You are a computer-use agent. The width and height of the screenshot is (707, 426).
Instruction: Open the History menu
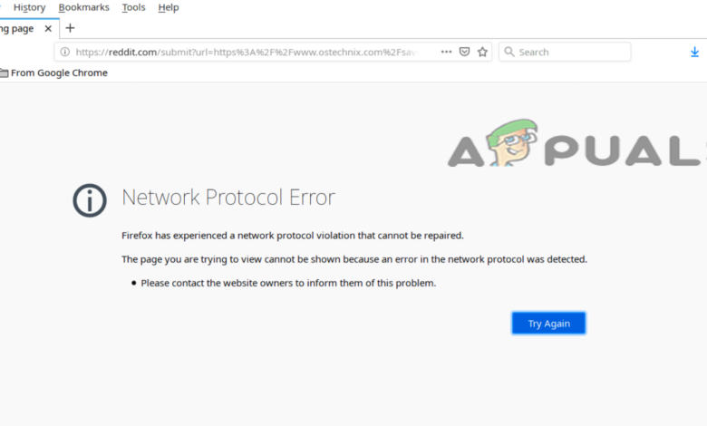coord(29,7)
